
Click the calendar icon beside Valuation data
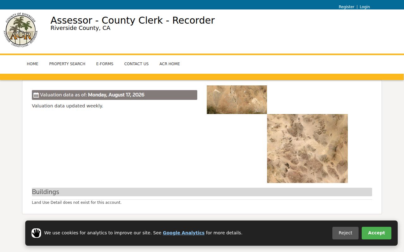point(36,95)
